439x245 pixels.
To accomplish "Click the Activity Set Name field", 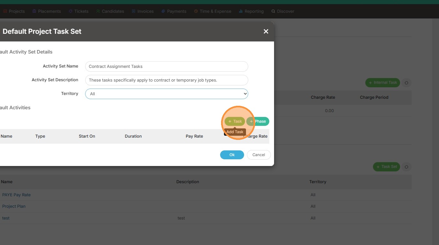I will 167,66.
